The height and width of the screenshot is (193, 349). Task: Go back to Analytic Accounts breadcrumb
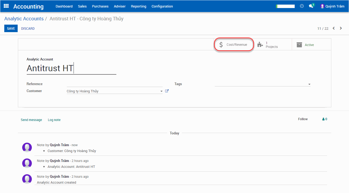[24, 19]
